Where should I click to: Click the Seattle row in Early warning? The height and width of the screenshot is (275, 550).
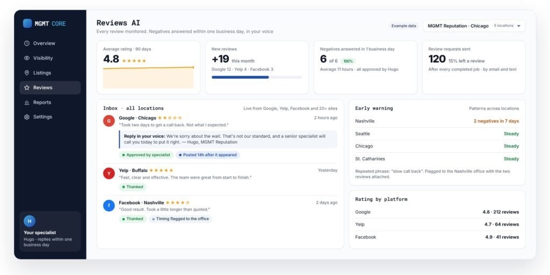(x=437, y=133)
